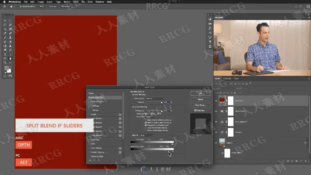Screen dimensions: 311x175
Task: Click the Fill Opacity slider handle
Action: (x=161, y=111)
